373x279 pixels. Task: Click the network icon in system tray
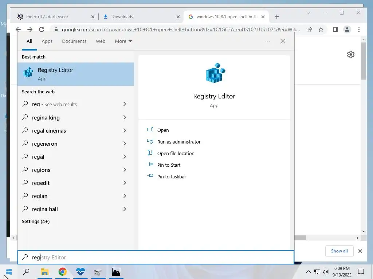(317, 272)
